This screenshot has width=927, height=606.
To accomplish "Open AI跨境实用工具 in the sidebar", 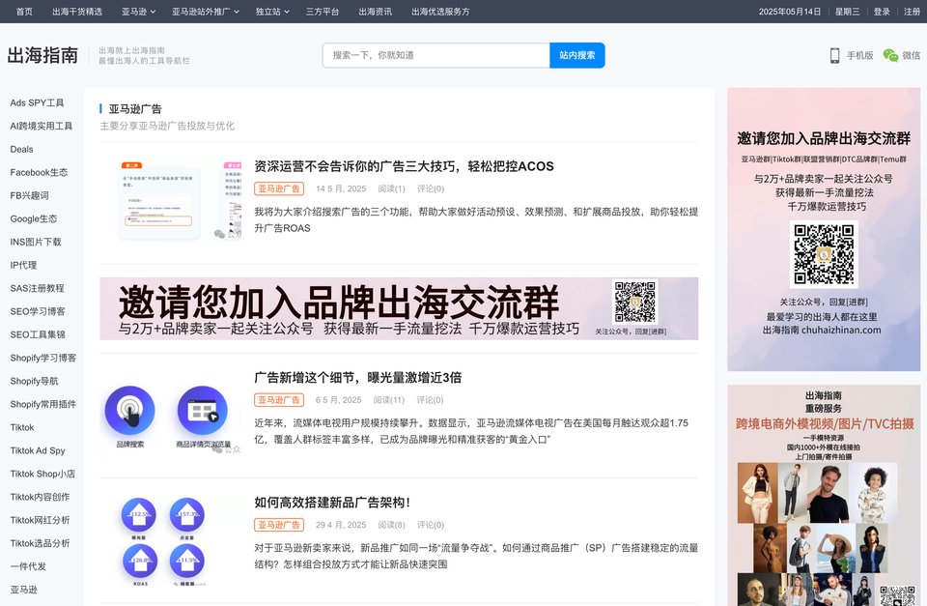I will pyautogui.click(x=41, y=126).
